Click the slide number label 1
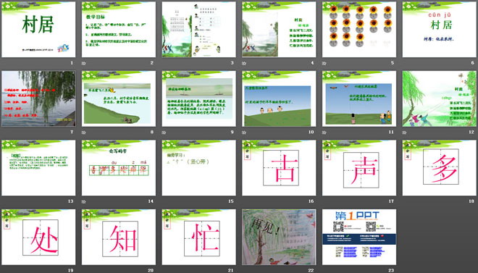The image size is (478, 273). coord(72,63)
